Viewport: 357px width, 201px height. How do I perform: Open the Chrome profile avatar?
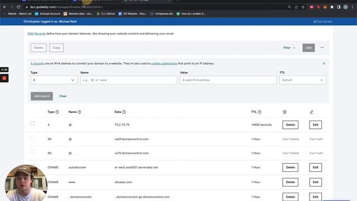click(345, 7)
